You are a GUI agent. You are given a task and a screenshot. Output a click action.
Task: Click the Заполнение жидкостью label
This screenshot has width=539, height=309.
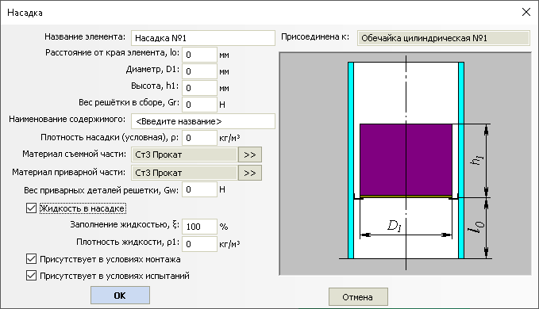click(x=125, y=225)
